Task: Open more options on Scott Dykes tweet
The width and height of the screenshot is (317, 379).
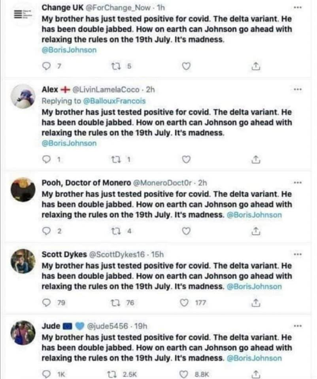Action: click(298, 254)
